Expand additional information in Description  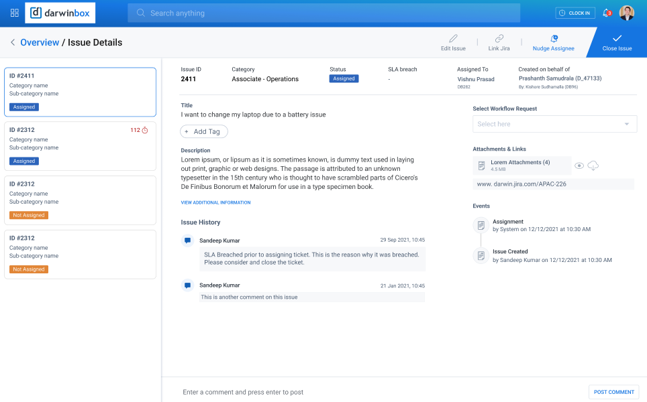(215, 202)
